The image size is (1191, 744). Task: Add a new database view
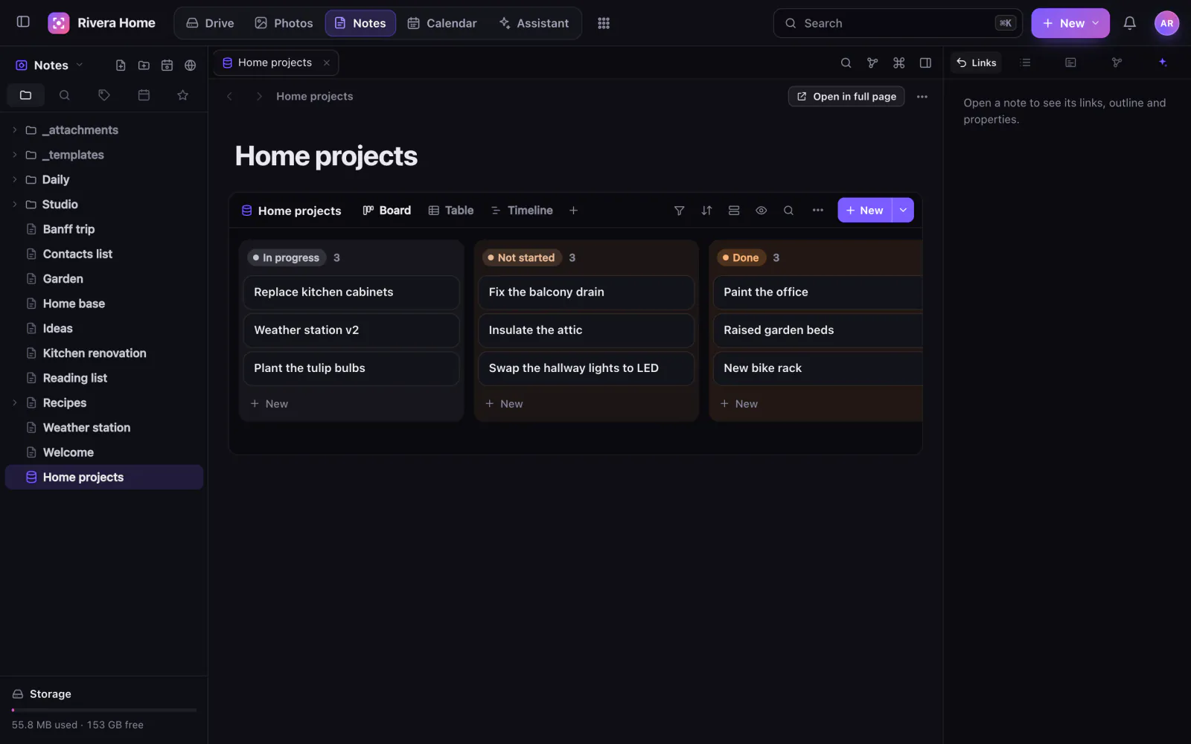point(573,211)
